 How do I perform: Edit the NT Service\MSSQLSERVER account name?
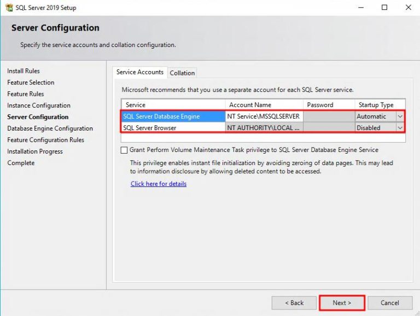(264, 116)
